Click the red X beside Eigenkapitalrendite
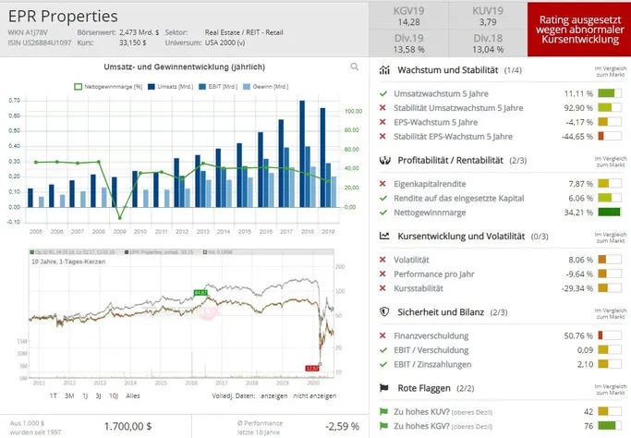This screenshot has width=631, height=438. coord(382,184)
